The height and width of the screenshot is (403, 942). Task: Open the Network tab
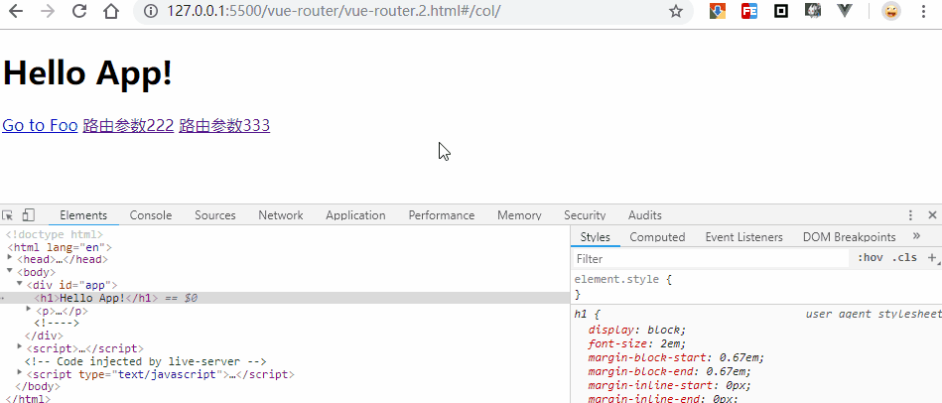click(x=281, y=215)
